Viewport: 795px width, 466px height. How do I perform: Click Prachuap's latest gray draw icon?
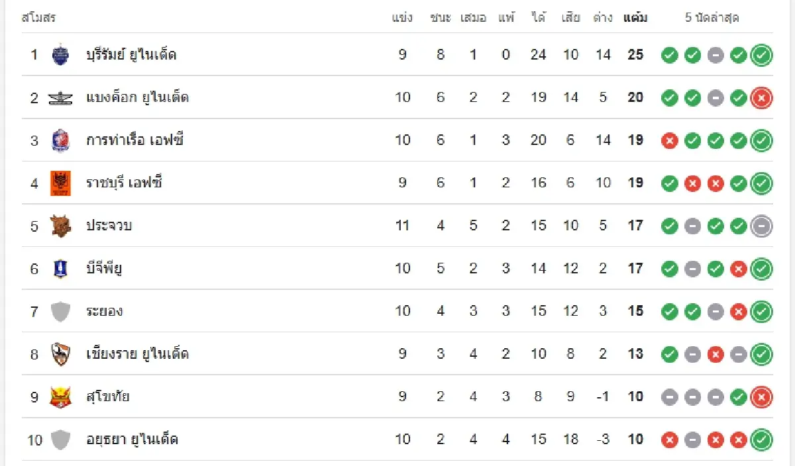[762, 226]
